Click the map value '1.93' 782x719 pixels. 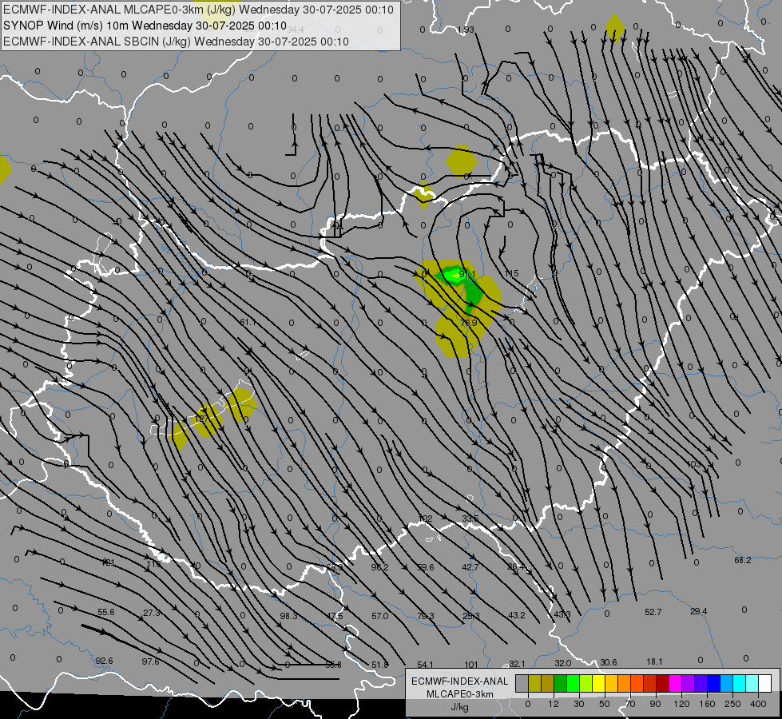coord(466,30)
